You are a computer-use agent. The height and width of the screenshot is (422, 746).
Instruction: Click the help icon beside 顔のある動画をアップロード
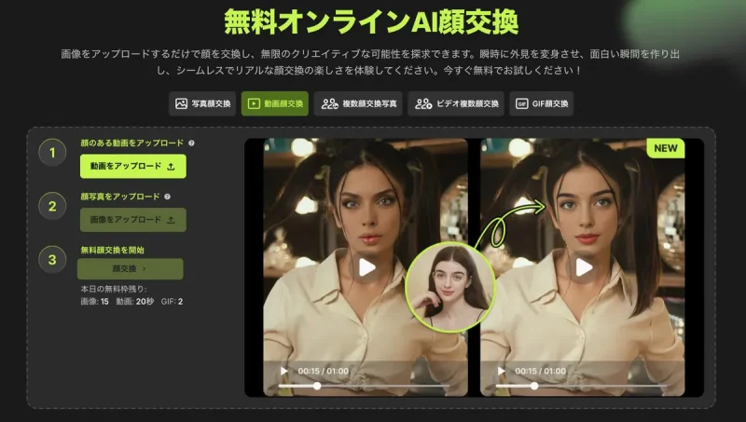(x=192, y=143)
